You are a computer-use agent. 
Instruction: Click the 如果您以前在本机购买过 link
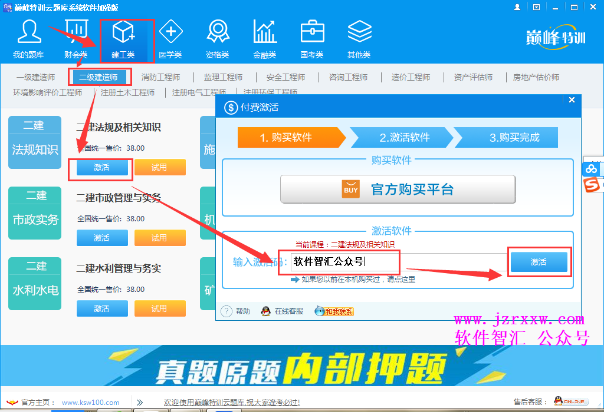[x=358, y=280]
